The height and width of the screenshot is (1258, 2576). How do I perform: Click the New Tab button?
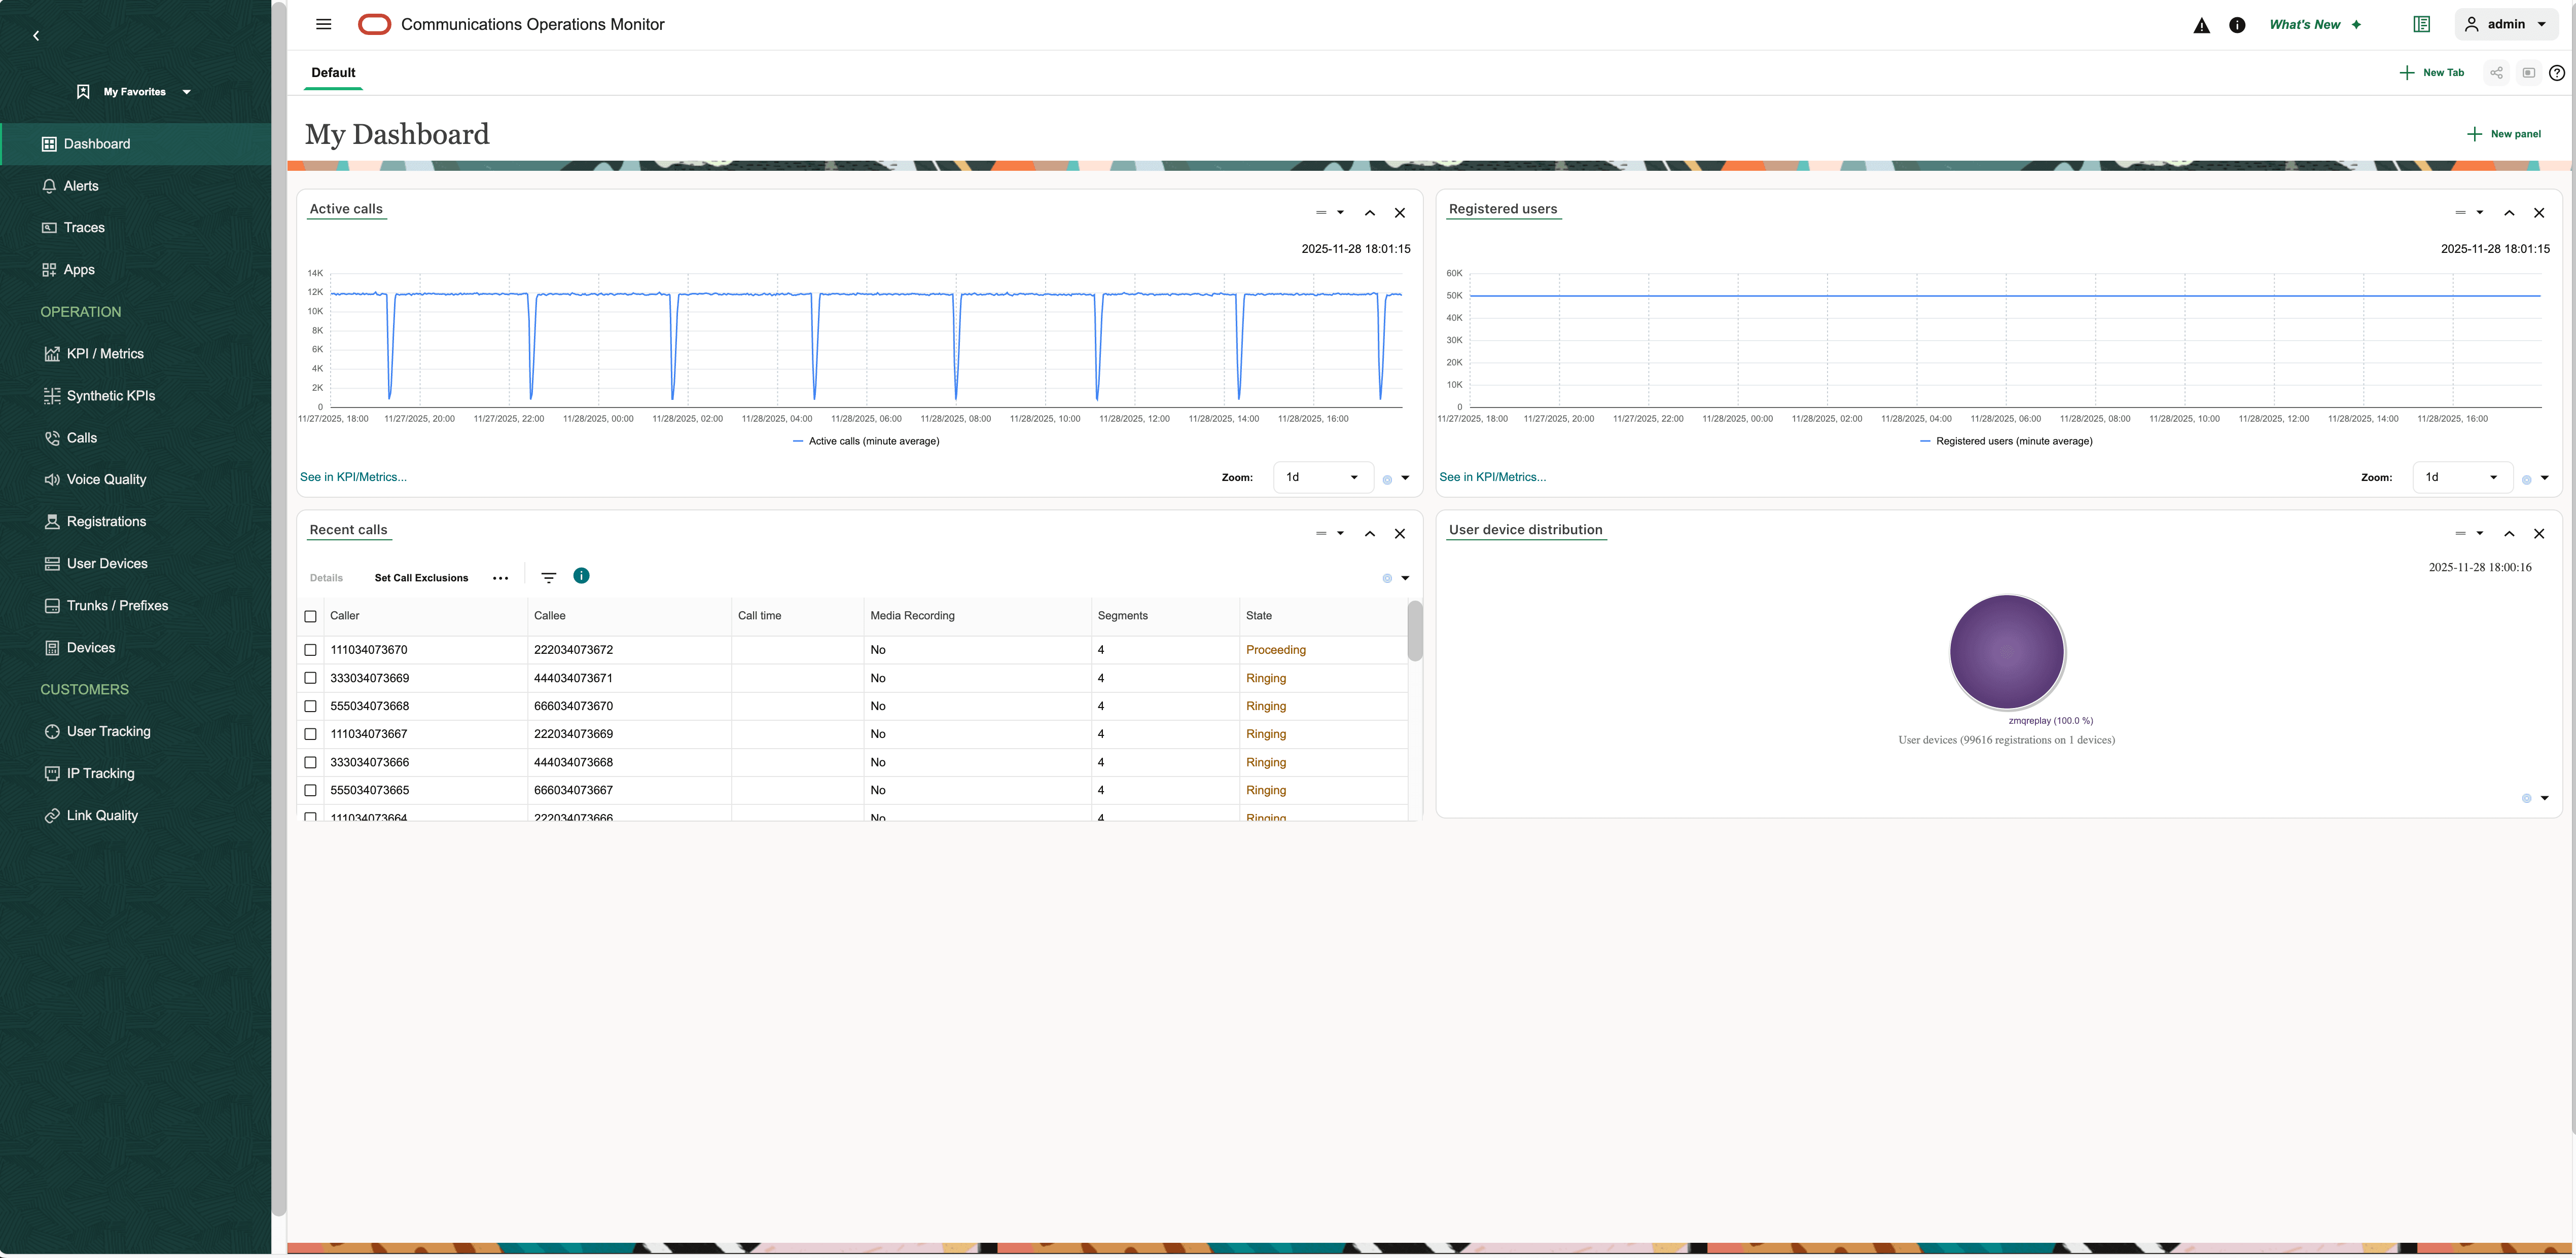point(2432,73)
